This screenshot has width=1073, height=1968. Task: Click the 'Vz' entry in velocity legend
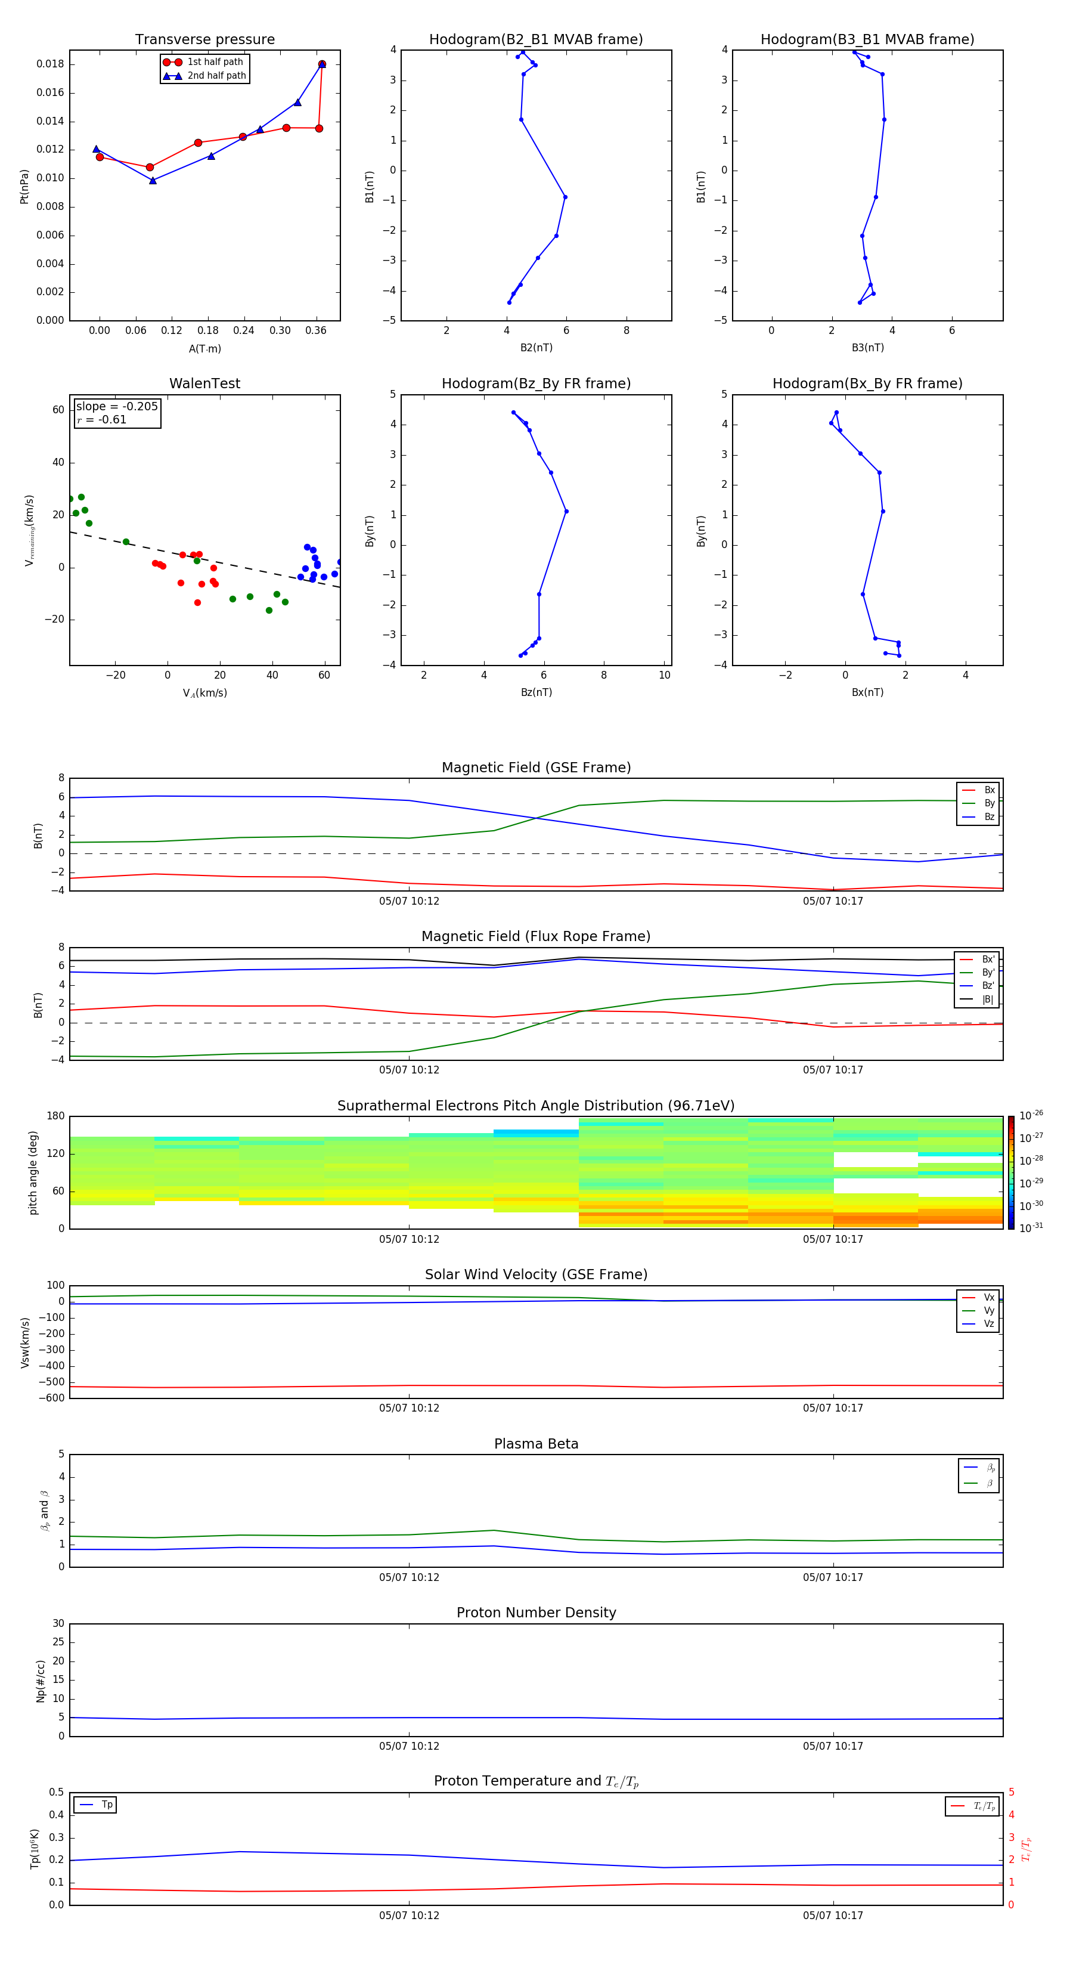coord(978,1323)
